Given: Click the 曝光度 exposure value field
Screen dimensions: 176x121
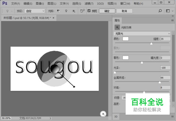Looking at the screenshot, I should pyautogui.click(x=166, y=58).
